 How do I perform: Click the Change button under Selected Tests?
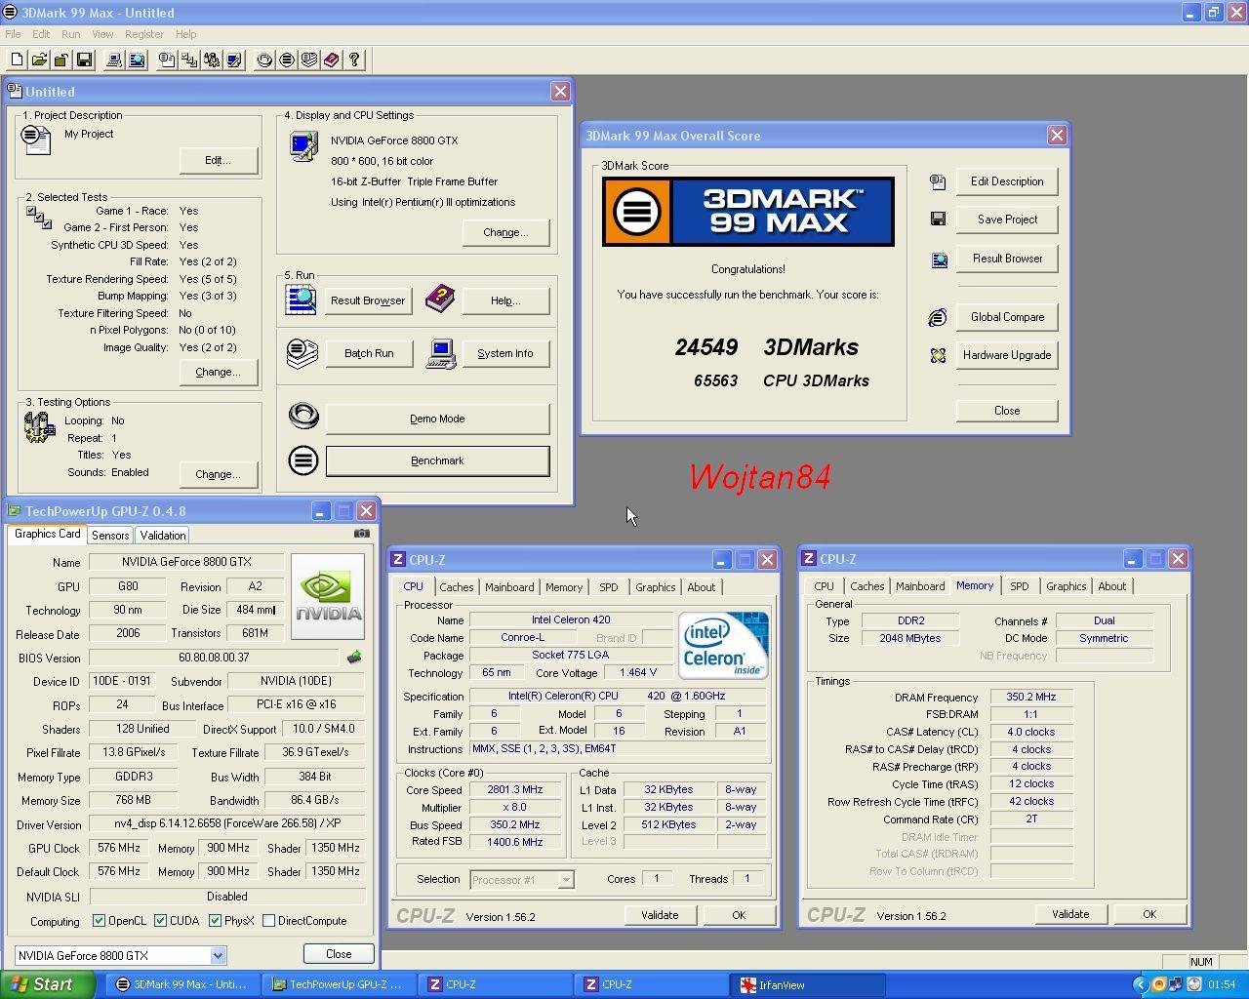click(x=218, y=372)
